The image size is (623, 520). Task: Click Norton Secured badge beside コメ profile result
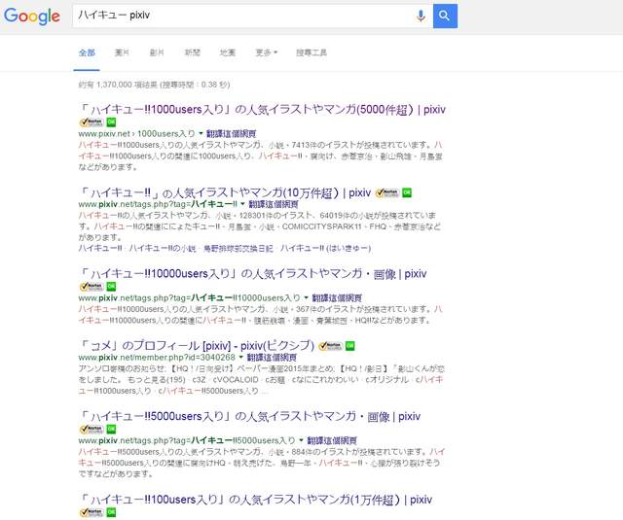(x=331, y=346)
